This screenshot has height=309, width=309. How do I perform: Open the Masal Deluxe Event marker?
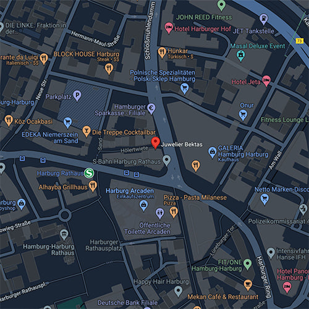(240, 56)
